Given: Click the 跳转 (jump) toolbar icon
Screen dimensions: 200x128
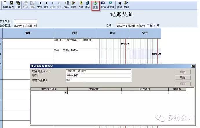Looking at the screenshot, I should (119, 5).
